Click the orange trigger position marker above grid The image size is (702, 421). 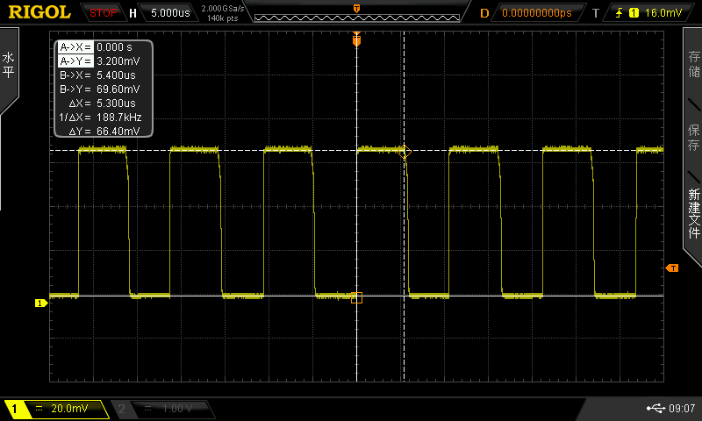click(x=356, y=39)
